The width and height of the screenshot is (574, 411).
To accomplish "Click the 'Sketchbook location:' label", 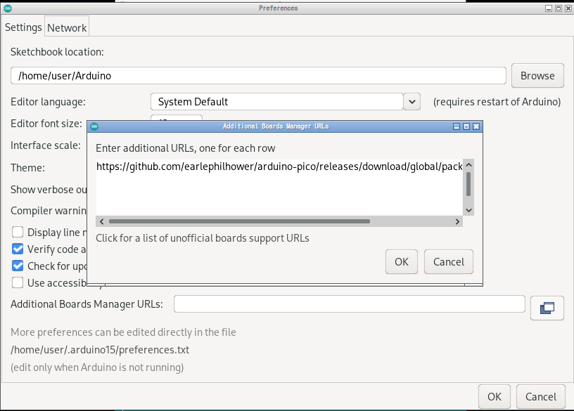I will 57,52.
